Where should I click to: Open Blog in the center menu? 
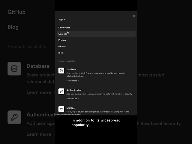coord(61,53)
